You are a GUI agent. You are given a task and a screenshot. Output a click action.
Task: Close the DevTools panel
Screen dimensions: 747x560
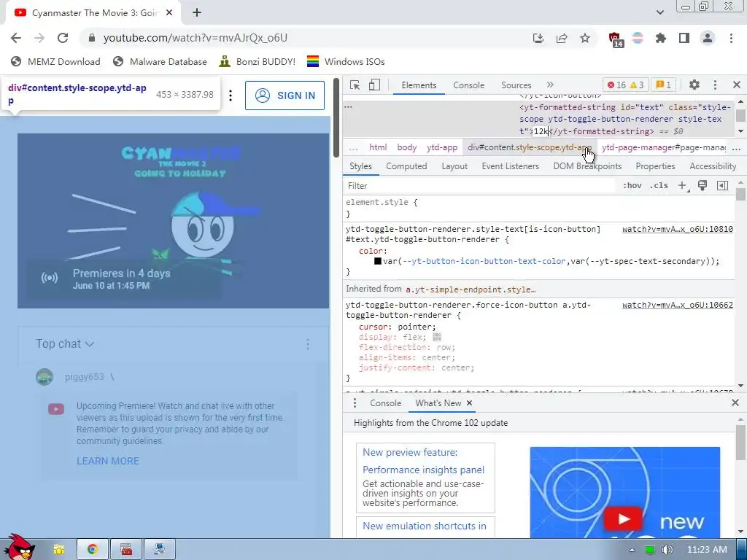click(737, 85)
